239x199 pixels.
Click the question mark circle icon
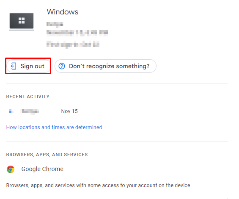62,66
